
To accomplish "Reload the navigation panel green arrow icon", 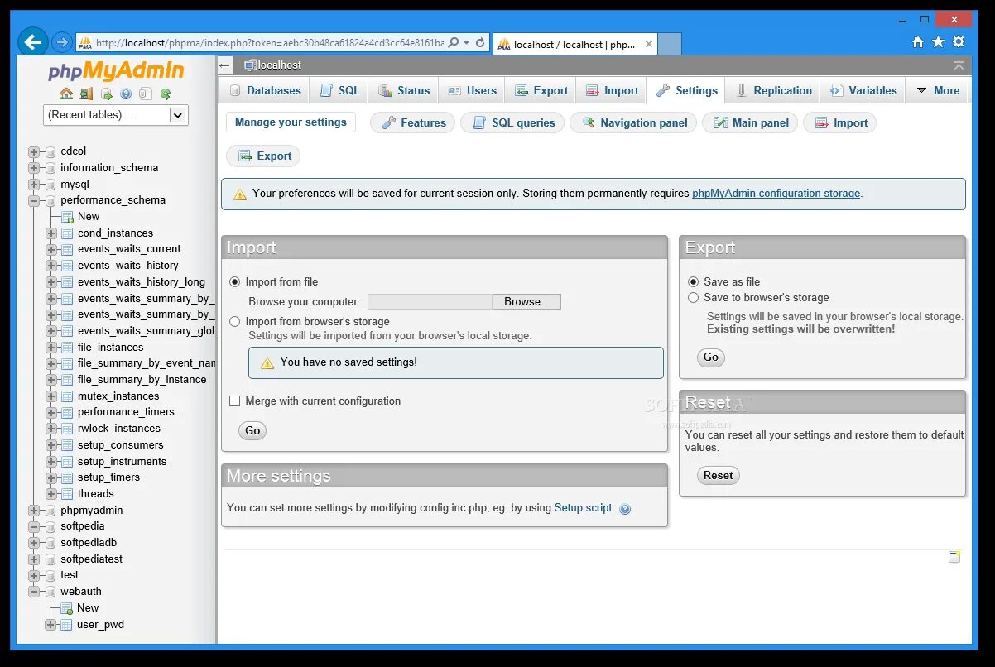I will [166, 94].
